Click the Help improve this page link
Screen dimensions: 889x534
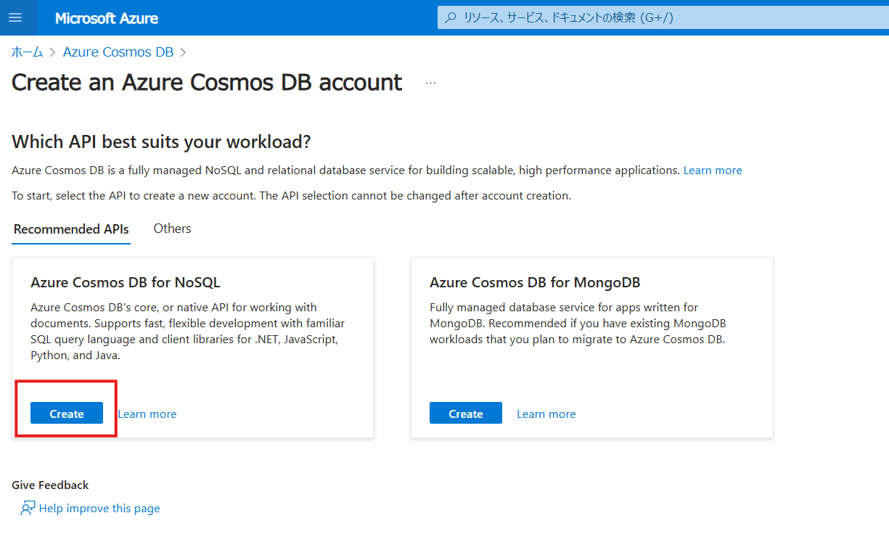pos(99,509)
